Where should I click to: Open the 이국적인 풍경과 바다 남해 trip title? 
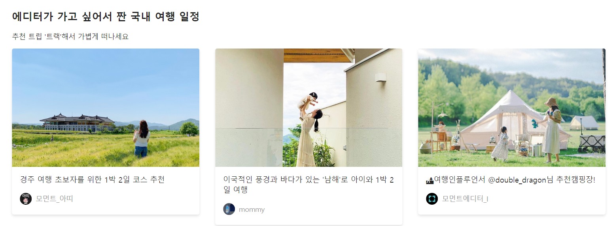click(308, 185)
